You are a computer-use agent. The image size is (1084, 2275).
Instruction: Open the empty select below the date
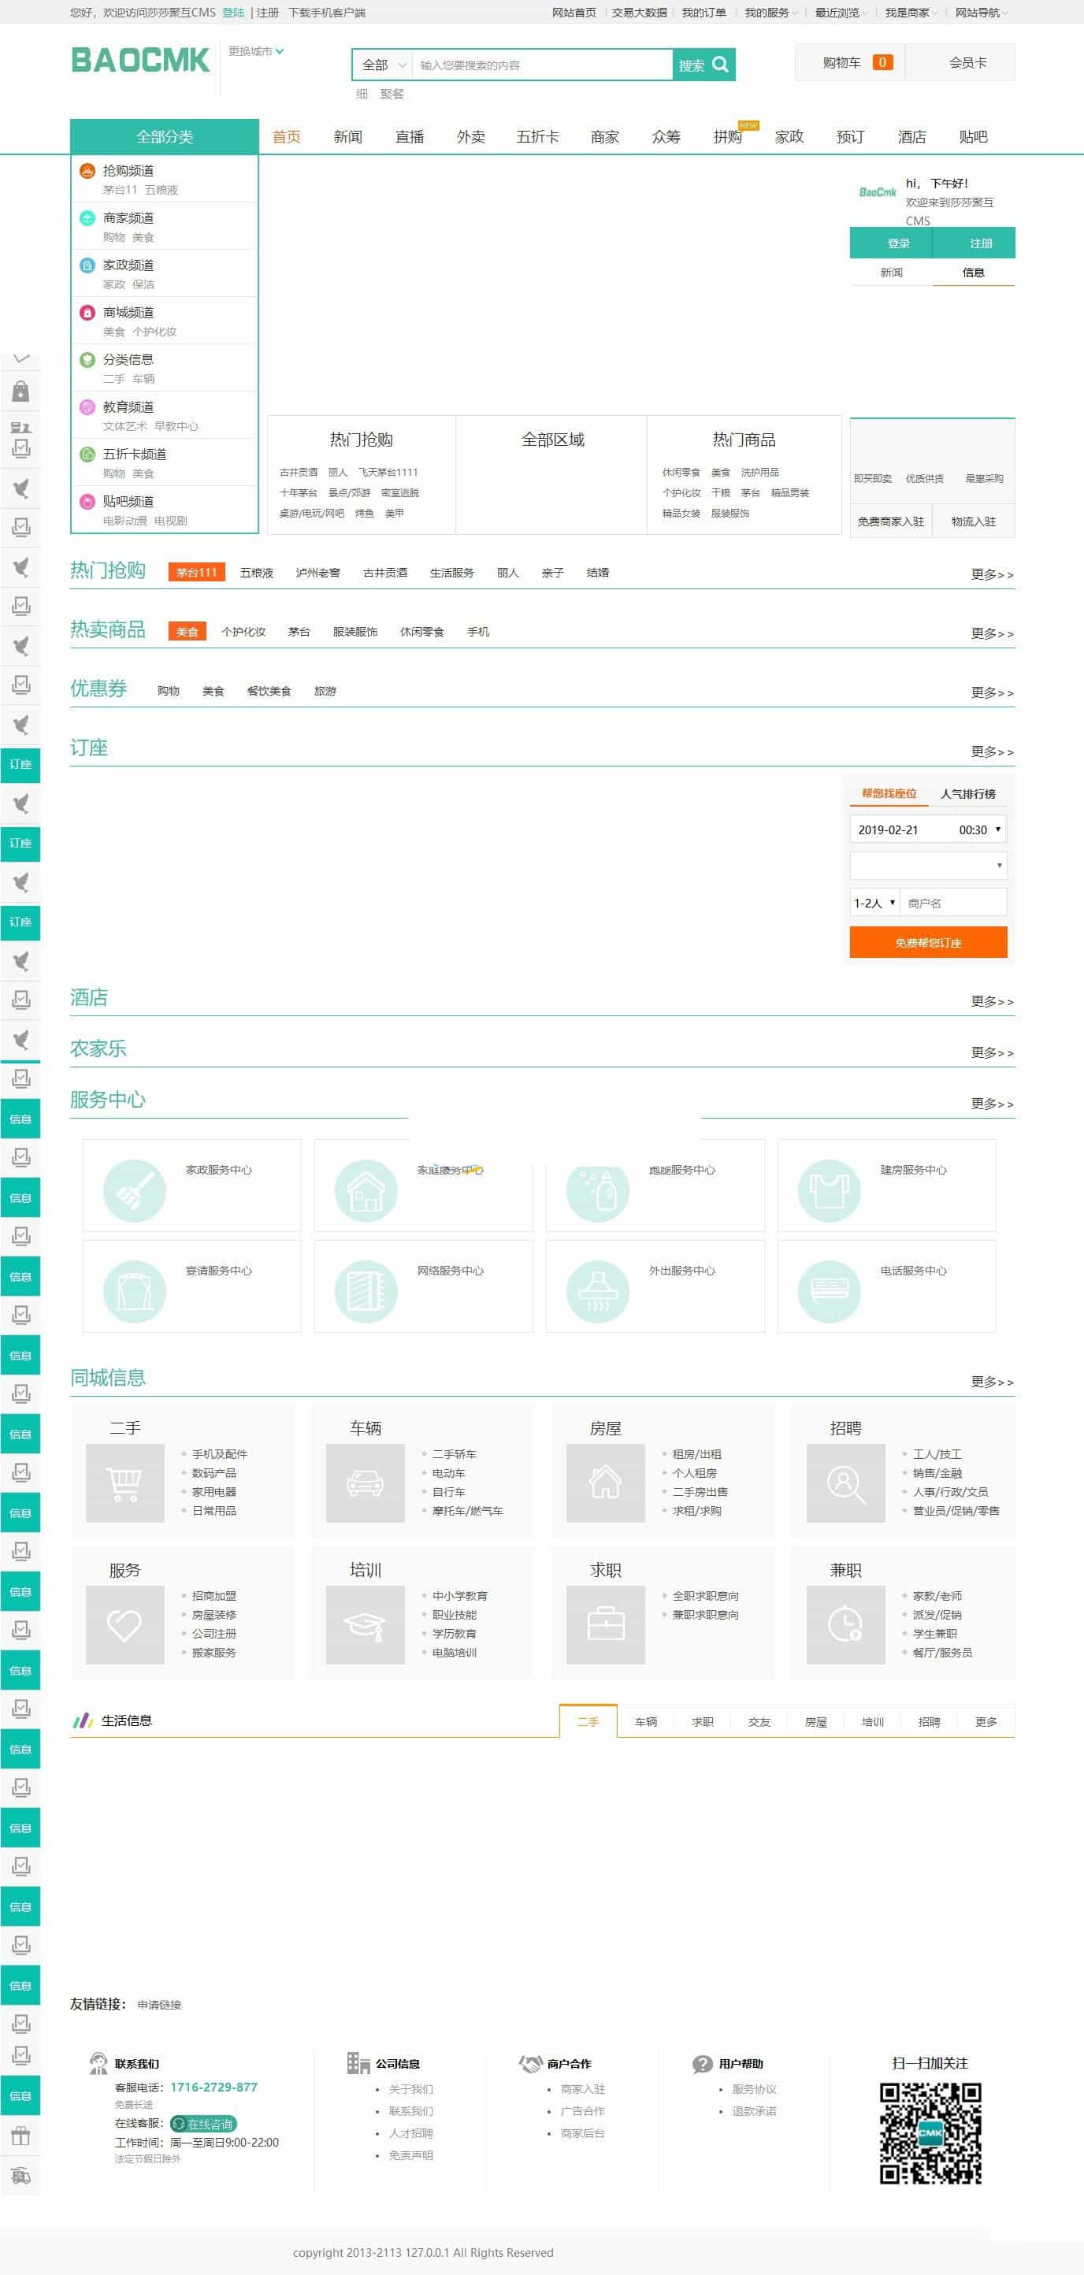click(x=928, y=866)
